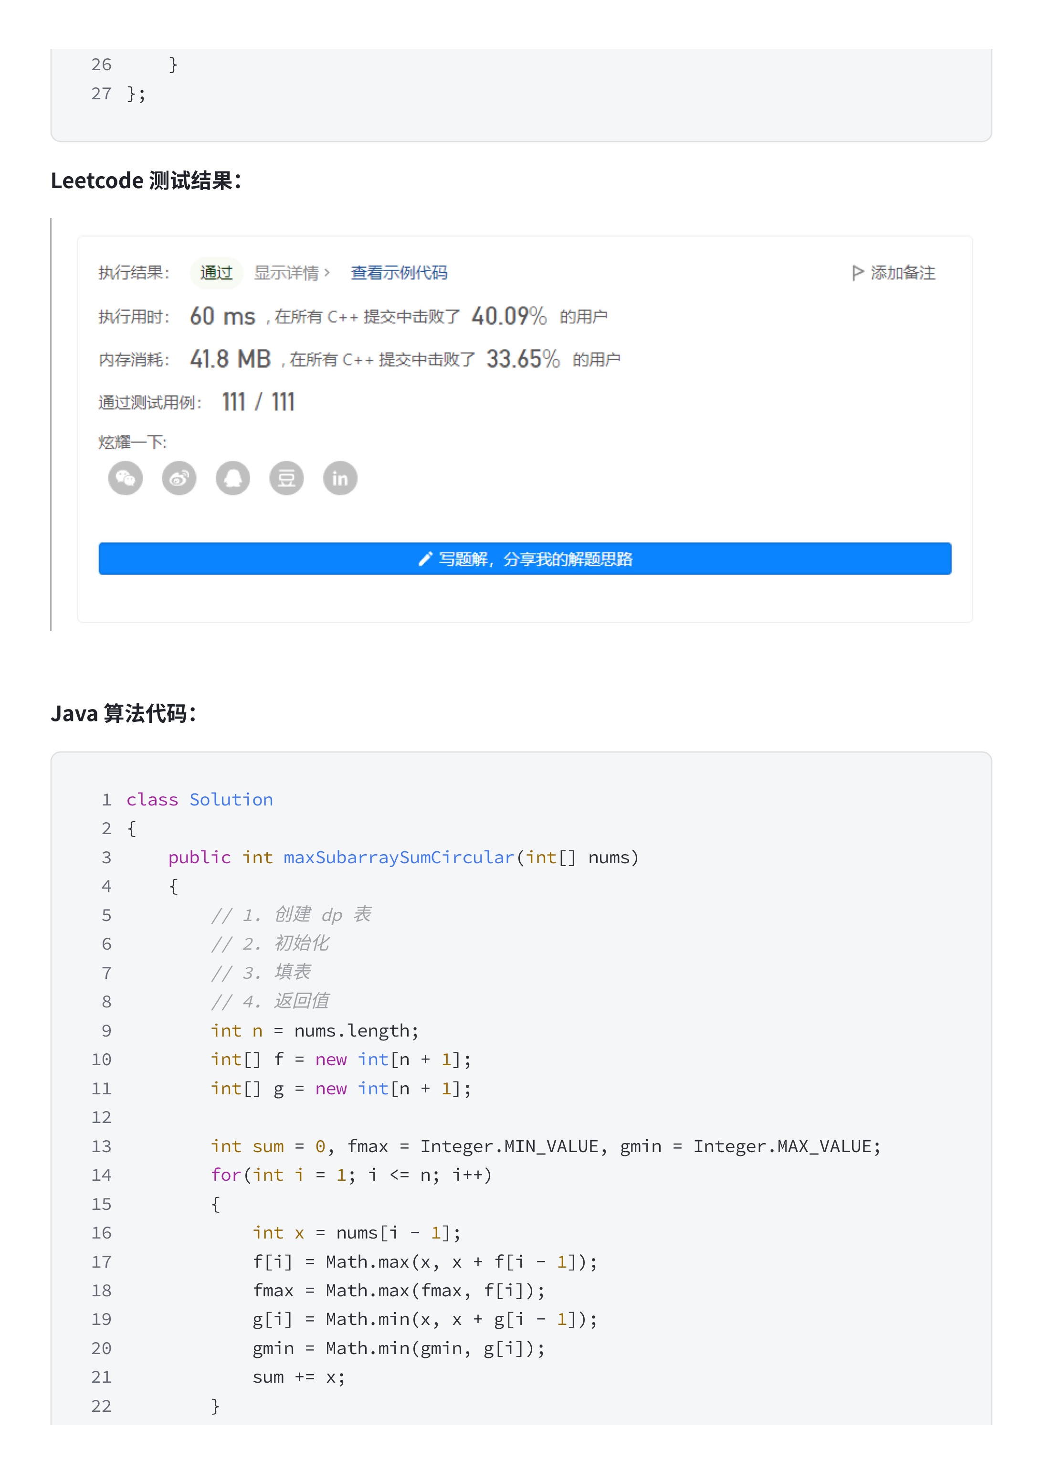
Task: Click the class Solution code line
Action: pyautogui.click(x=200, y=799)
